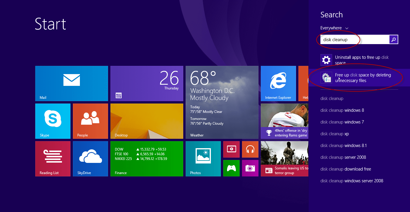The height and width of the screenshot is (212, 410).
Task: Click the Start heading text
Action: click(51, 24)
